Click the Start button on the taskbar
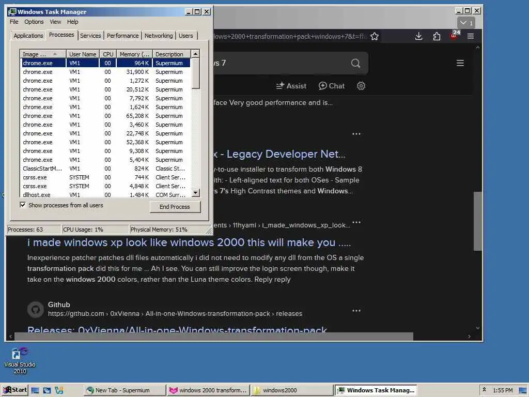529x397 pixels. (14, 390)
